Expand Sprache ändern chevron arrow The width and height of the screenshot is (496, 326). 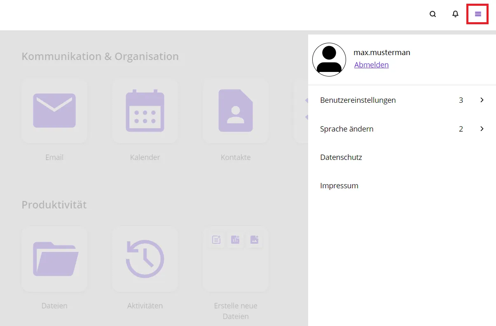[482, 129]
